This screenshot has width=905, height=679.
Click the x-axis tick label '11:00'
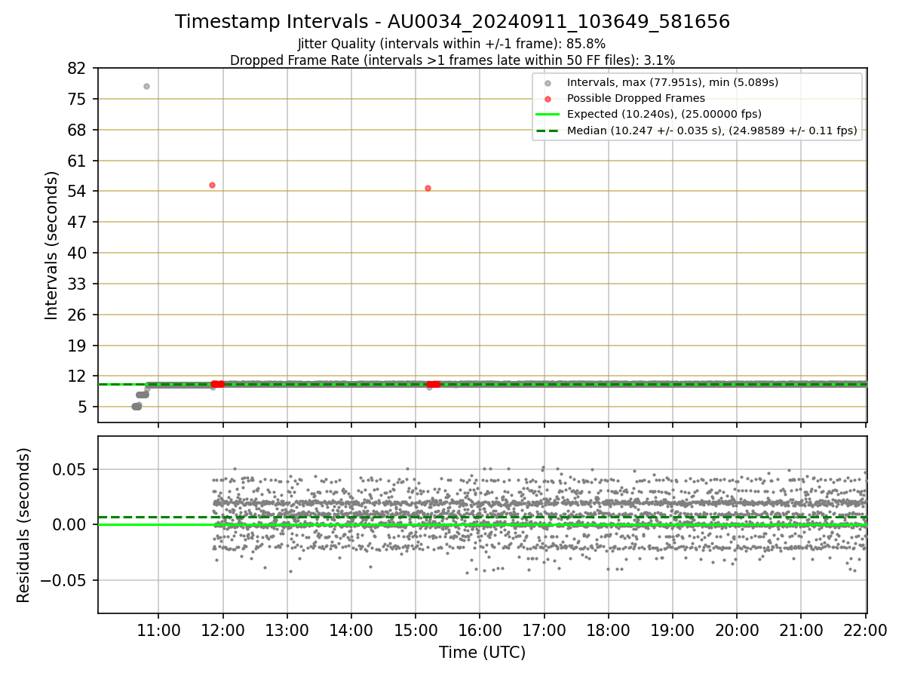(158, 630)
